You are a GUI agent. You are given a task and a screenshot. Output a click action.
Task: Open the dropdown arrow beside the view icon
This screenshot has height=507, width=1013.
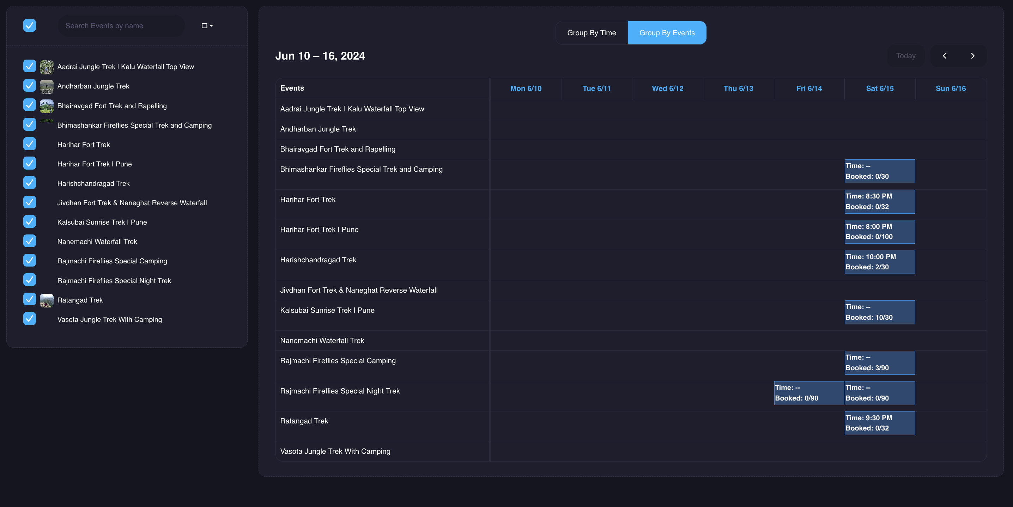coord(211,25)
